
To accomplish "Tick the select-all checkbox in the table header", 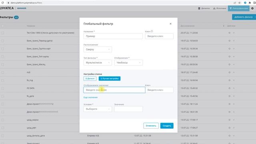I will tap(2, 26).
